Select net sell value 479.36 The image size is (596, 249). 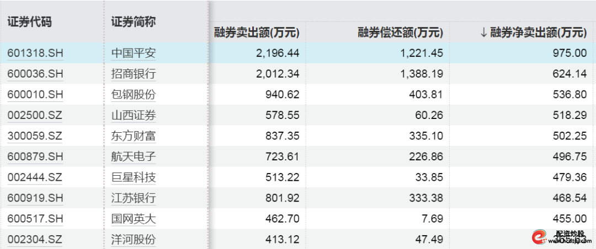click(570, 177)
